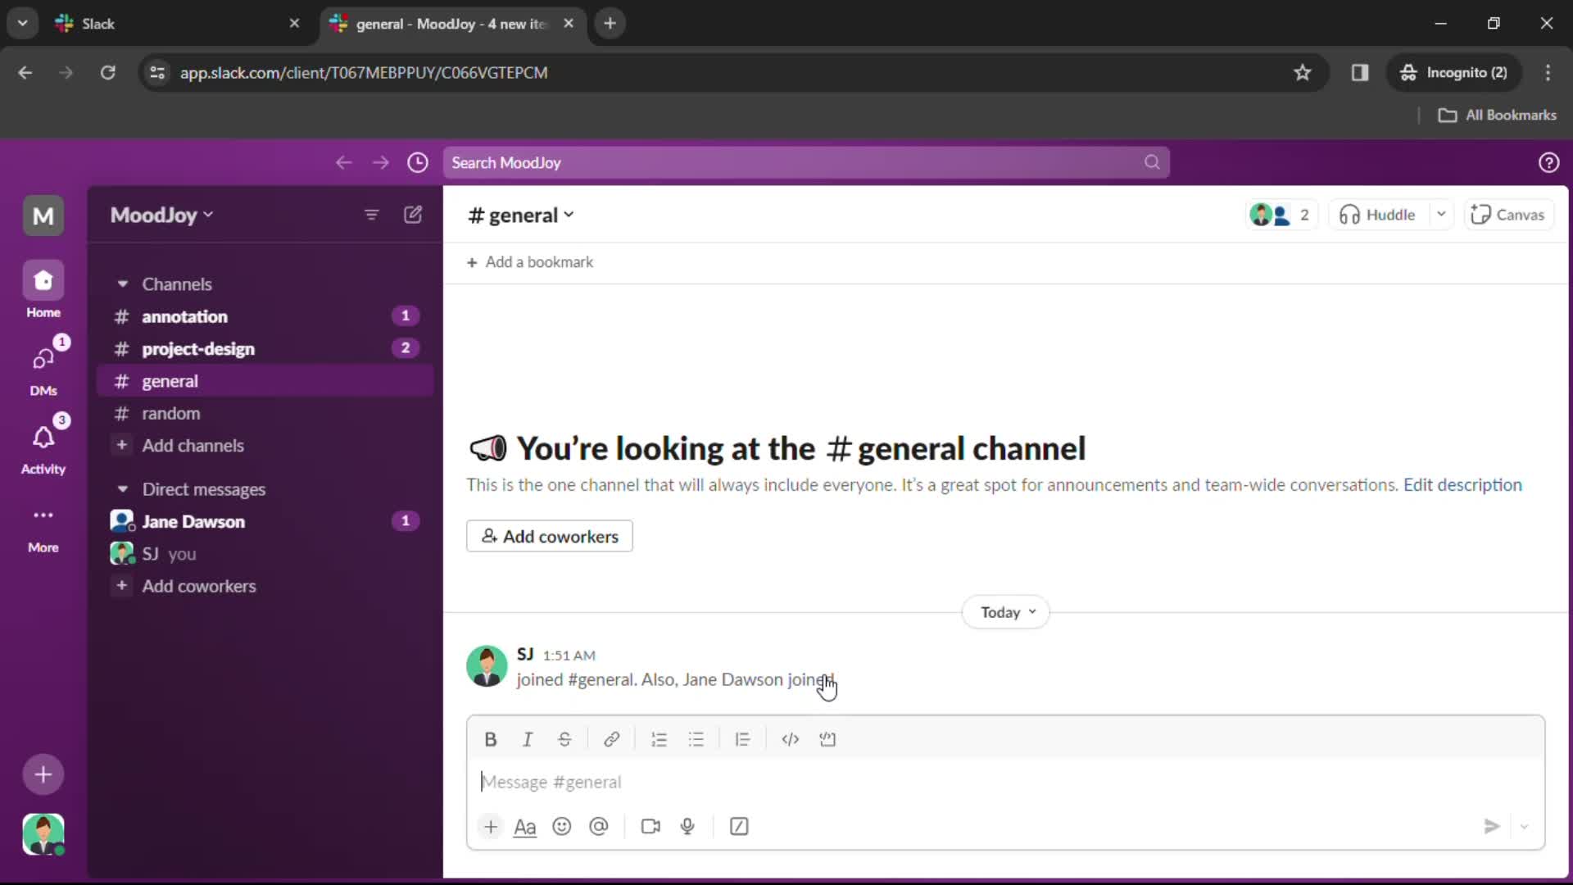Click Add a bookmark
This screenshot has height=885, width=1573.
[x=530, y=262]
